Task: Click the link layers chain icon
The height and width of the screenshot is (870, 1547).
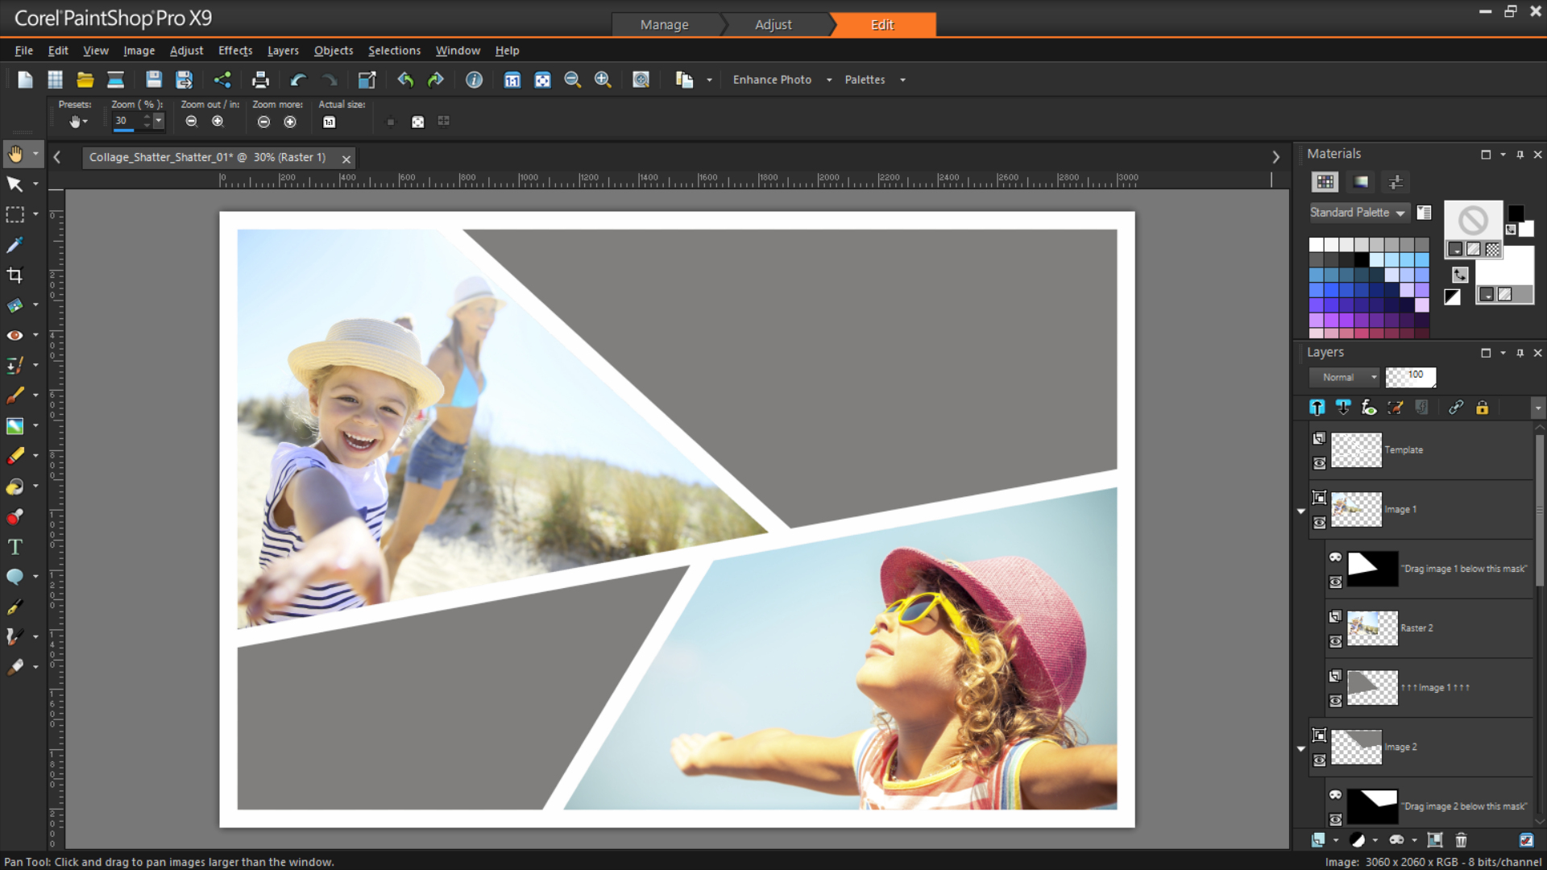Action: [x=1456, y=408]
